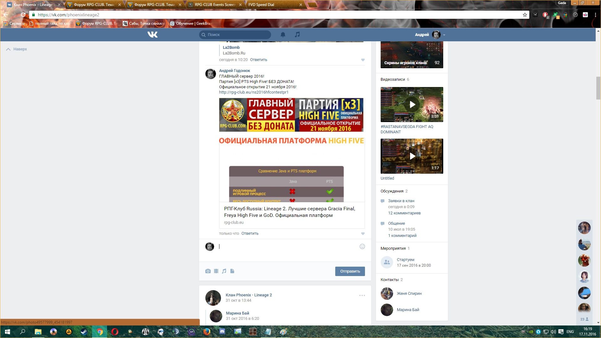Open VK music note icon in header
This screenshot has width=601, height=338.
coord(297,34)
